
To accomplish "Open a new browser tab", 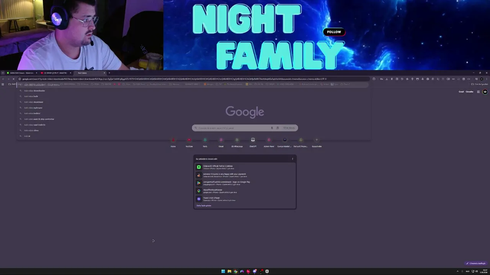I will 109,73.
